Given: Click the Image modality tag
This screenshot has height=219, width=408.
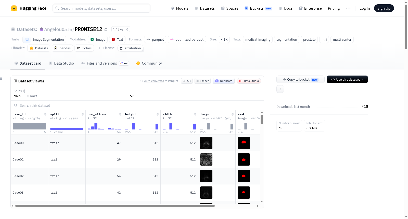Looking at the screenshot, I should (x=98, y=39).
